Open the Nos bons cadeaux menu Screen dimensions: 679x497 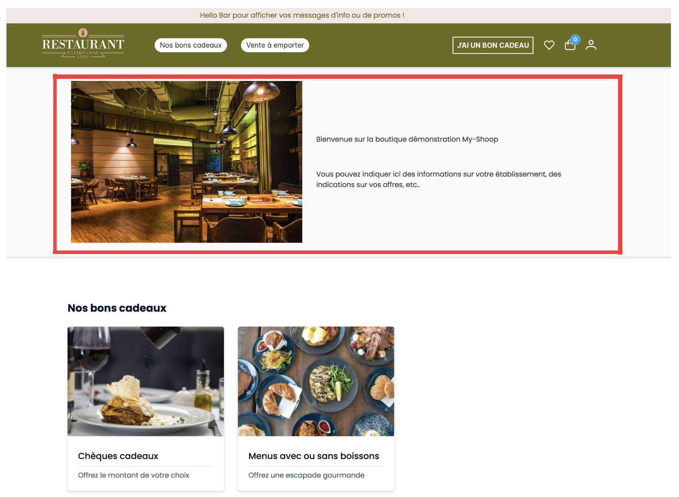191,45
